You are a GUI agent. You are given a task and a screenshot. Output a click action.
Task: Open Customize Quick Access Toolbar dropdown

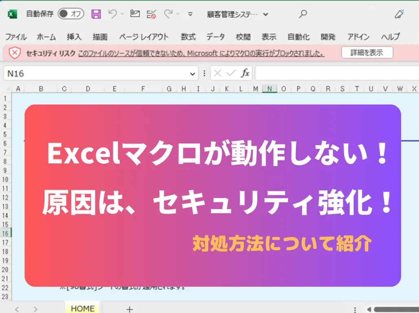(190, 14)
